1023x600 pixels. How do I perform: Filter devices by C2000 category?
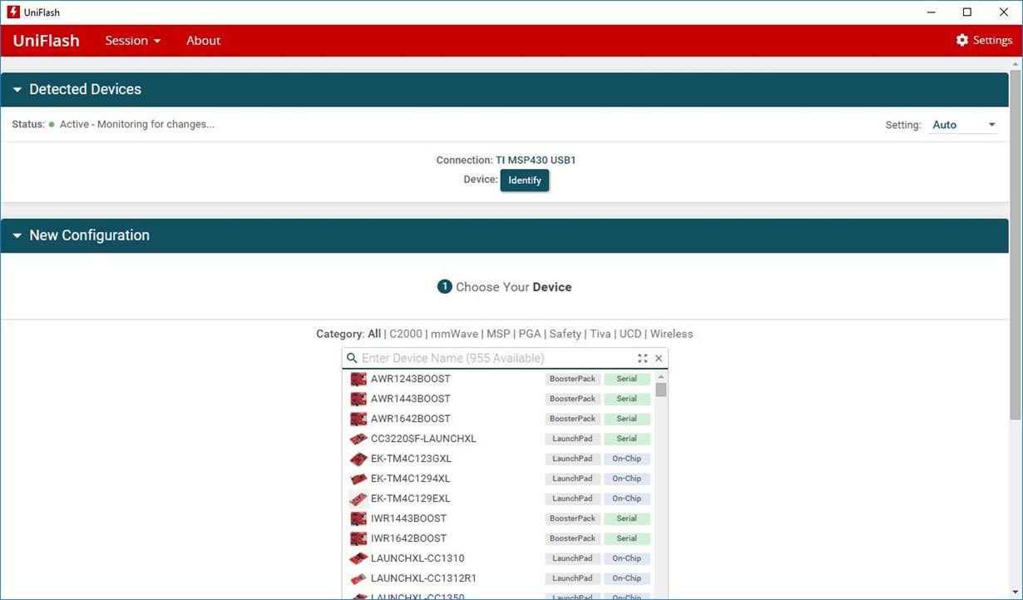[406, 334]
